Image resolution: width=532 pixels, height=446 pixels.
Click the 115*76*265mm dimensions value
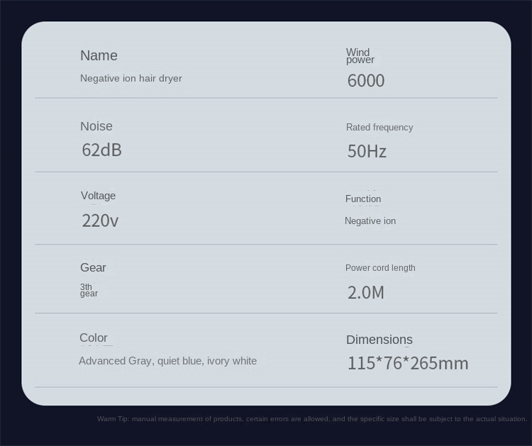(x=407, y=364)
